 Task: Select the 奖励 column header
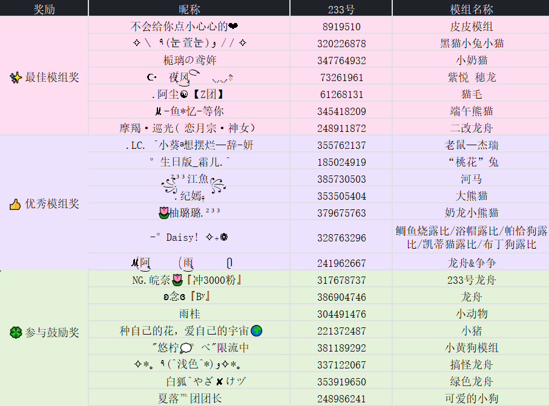point(44,8)
